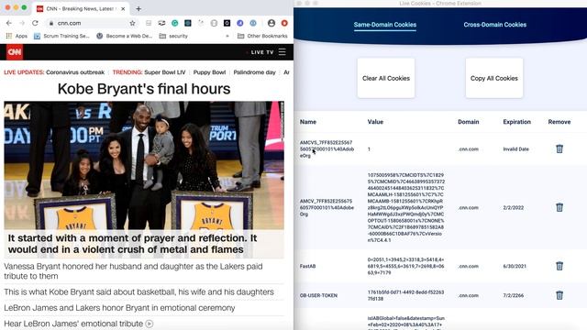Click the black square extension icon

227,23
